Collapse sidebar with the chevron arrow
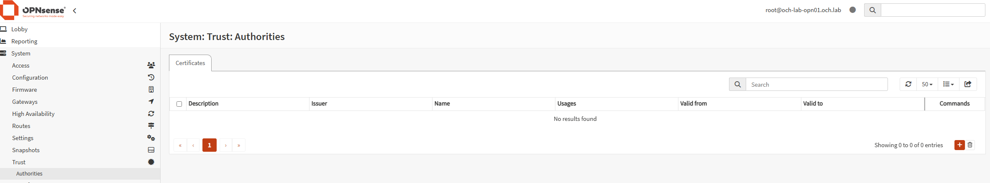The image size is (990, 183). coord(74,11)
